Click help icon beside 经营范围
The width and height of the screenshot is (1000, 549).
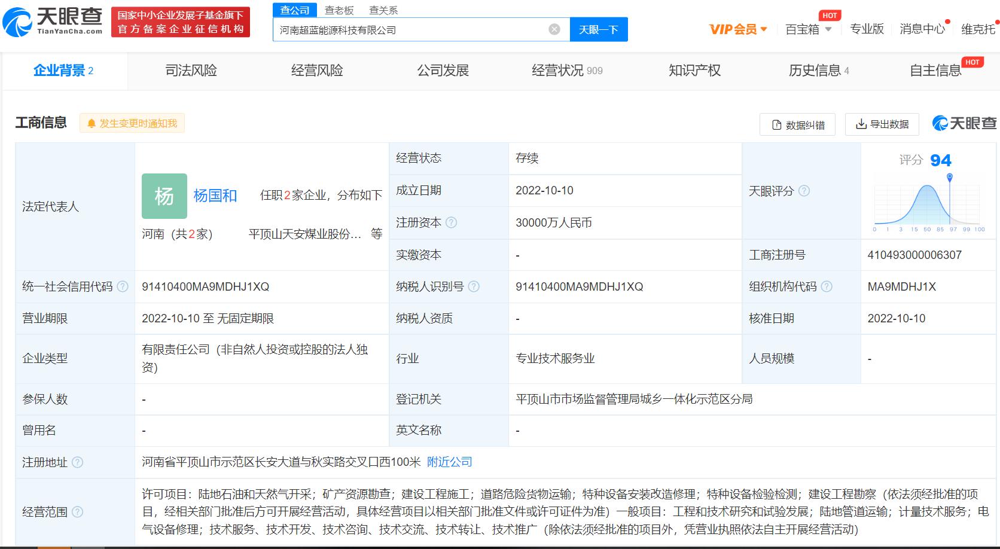click(x=77, y=512)
